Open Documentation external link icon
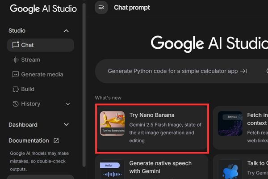The width and height of the screenshot is (268, 179). click(56, 141)
